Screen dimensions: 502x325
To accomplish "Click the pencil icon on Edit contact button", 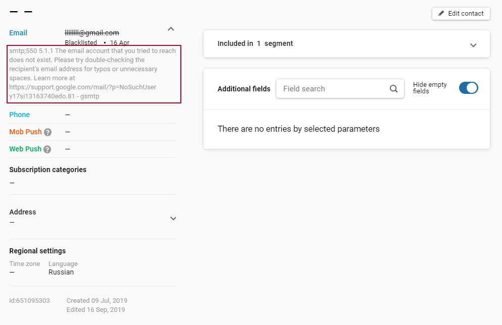I will (x=441, y=14).
